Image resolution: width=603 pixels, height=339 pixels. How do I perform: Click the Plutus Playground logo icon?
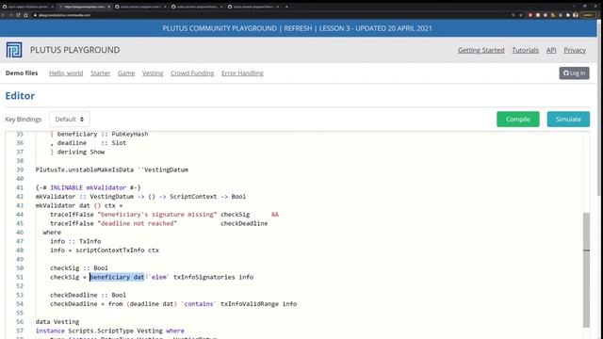(x=14, y=50)
